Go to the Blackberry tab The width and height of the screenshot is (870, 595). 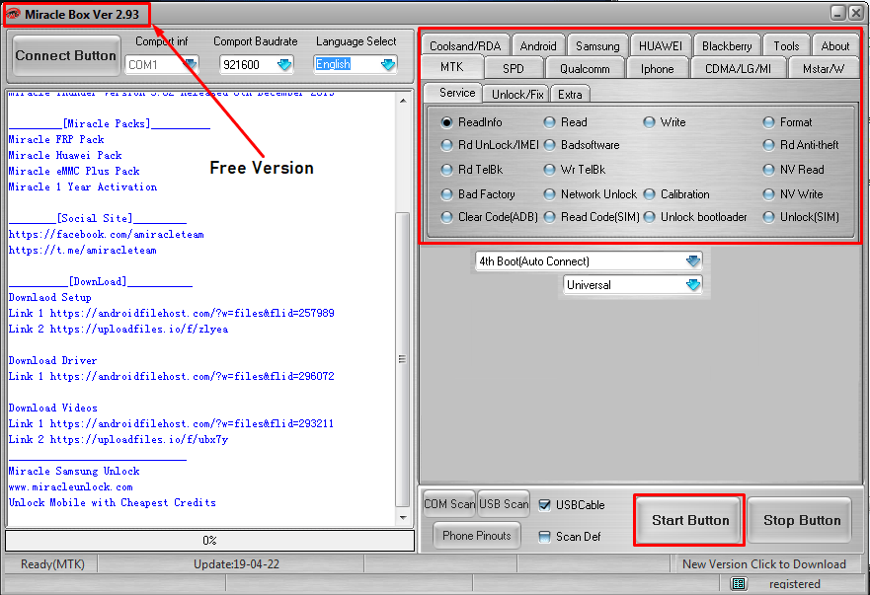(726, 46)
